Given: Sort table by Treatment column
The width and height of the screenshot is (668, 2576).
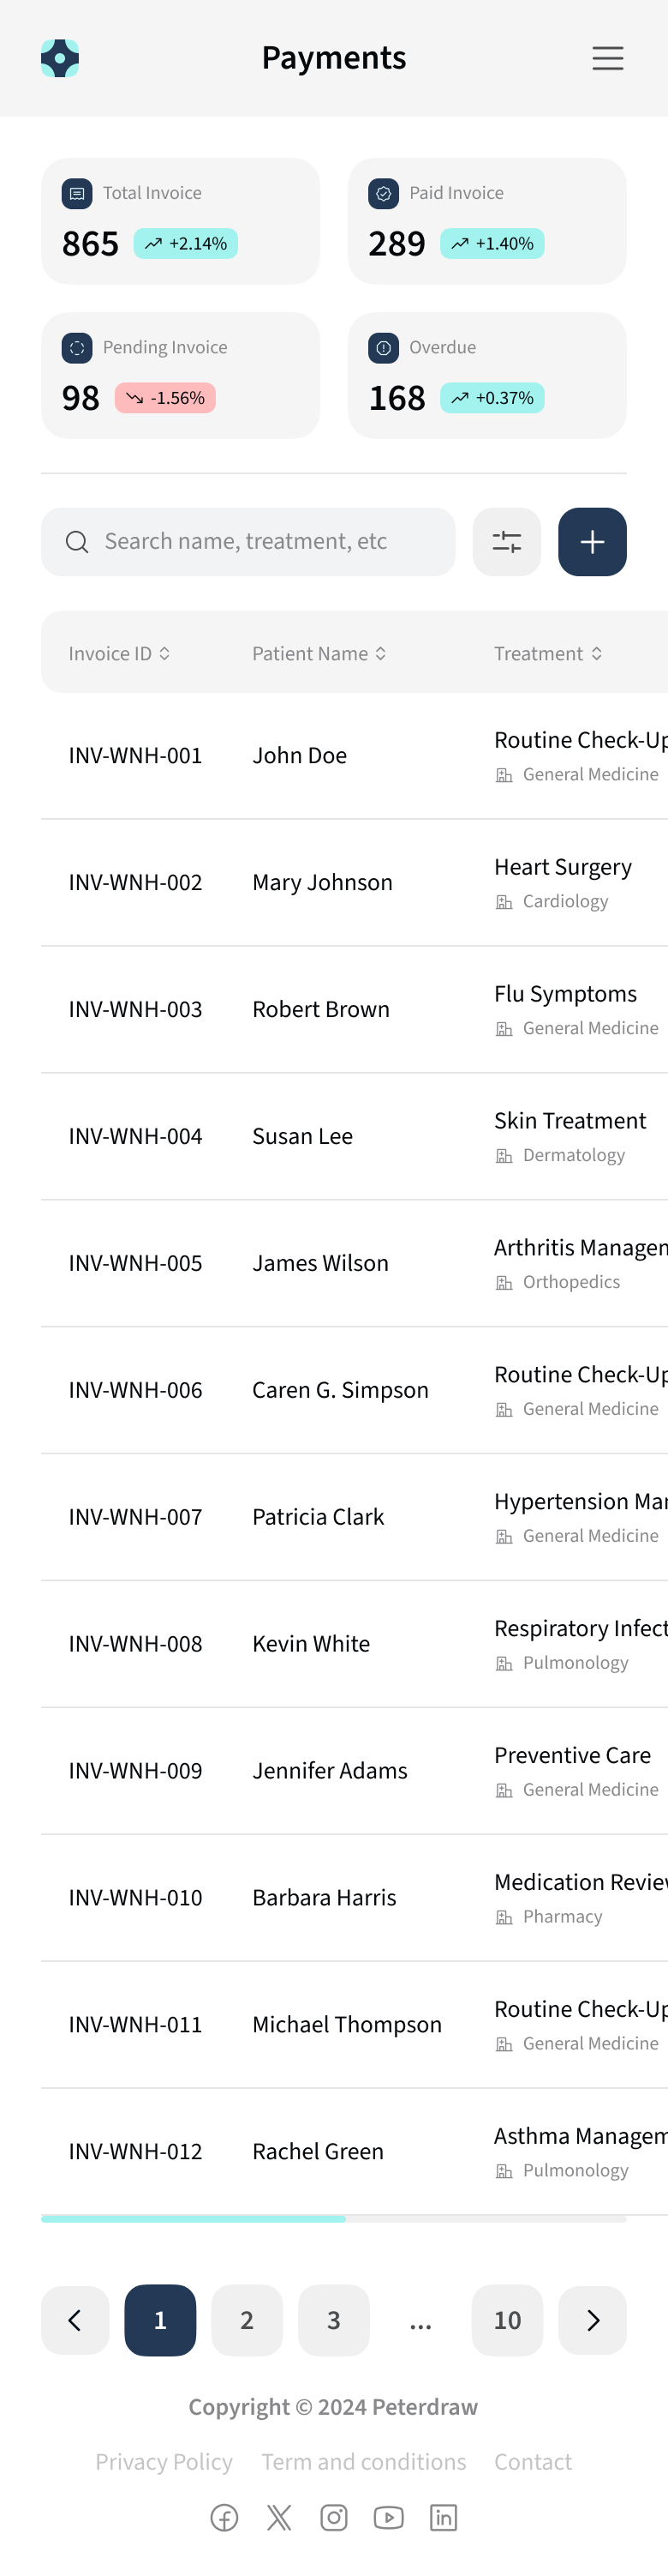Looking at the screenshot, I should tap(547, 653).
